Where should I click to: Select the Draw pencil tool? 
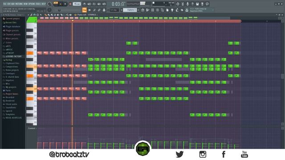pyautogui.click(x=45, y=15)
